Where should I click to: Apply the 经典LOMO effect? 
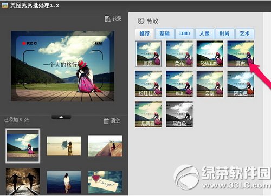pyautogui.click(x=210, y=53)
